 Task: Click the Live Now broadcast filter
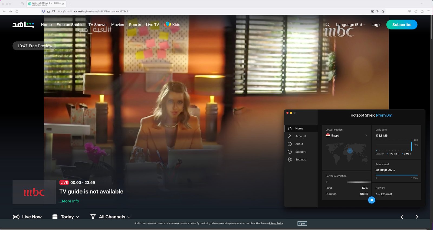pyautogui.click(x=27, y=217)
